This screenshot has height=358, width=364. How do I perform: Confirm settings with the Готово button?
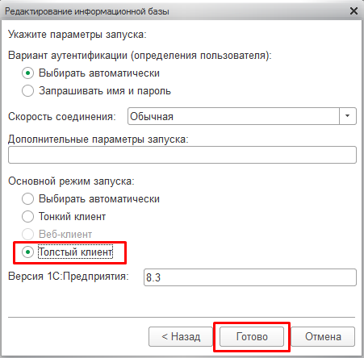[x=252, y=336]
